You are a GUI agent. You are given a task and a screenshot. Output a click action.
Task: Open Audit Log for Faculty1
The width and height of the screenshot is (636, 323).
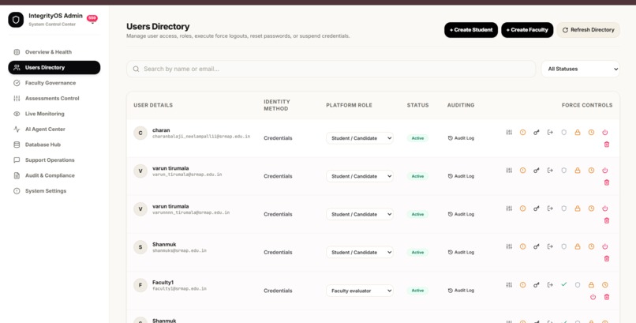[461, 291]
